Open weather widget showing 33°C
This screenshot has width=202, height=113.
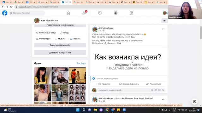pos(10,110)
